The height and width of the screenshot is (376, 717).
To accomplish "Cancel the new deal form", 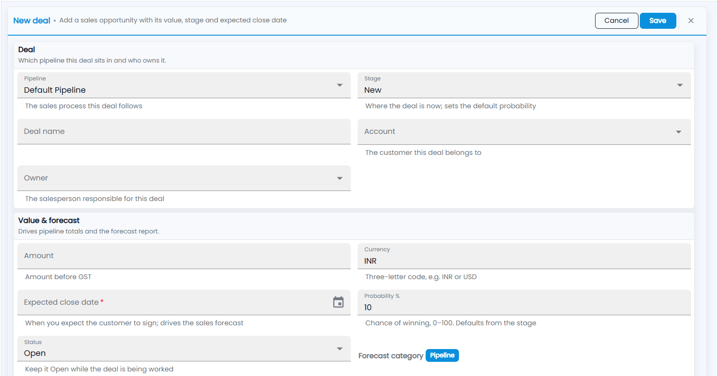I will [617, 21].
